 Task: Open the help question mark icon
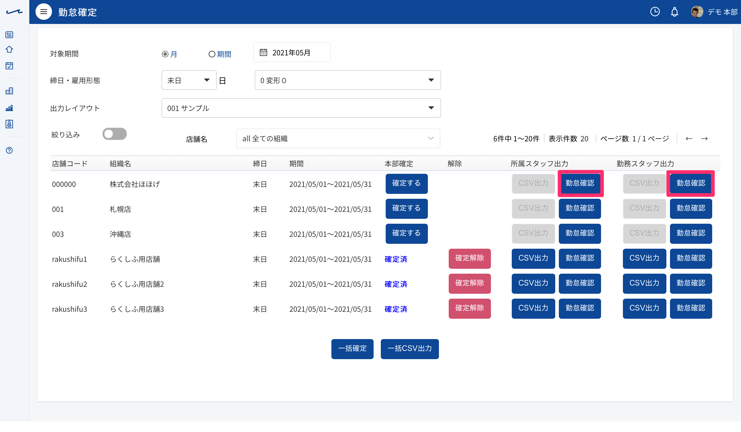click(10, 150)
